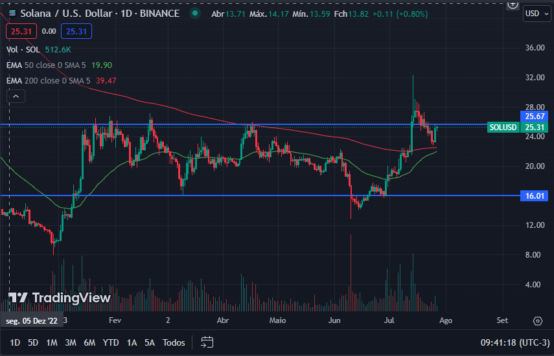The height and width of the screenshot is (356, 554).
Task: Click the Fev label on the time axis
Action: tap(115, 320)
